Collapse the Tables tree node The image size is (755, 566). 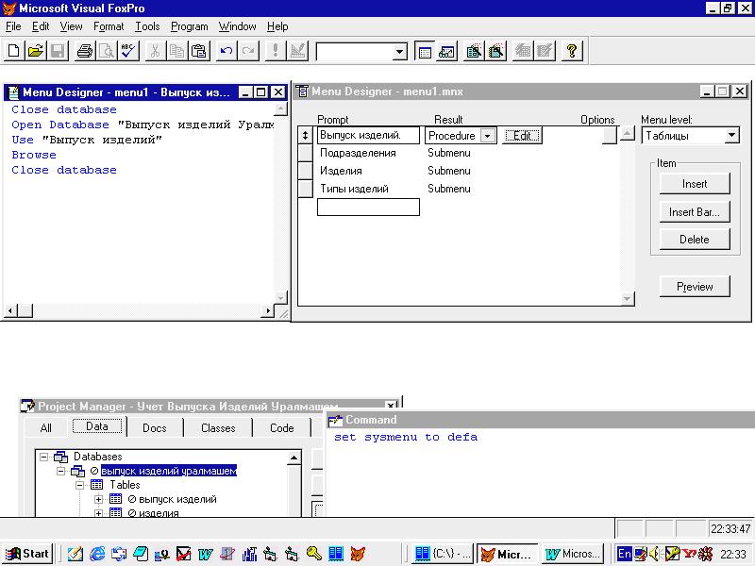80,485
